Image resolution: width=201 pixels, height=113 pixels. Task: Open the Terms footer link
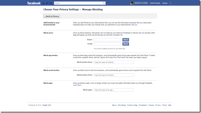tap(164, 105)
